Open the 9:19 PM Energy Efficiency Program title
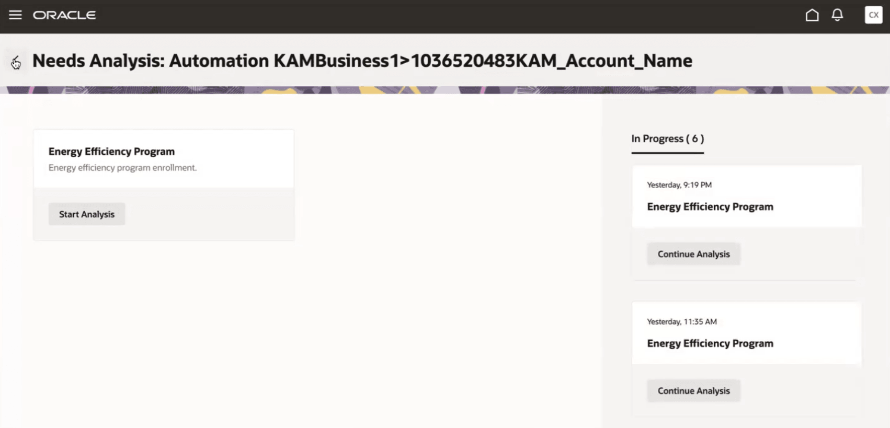Image resolution: width=890 pixels, height=428 pixels. tap(710, 207)
